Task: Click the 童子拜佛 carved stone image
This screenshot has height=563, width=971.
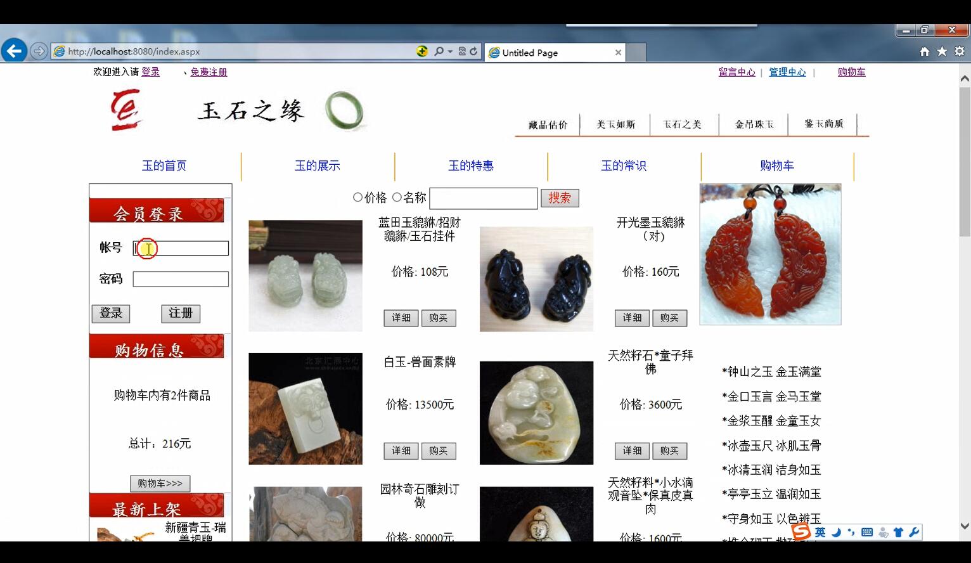Action: [536, 413]
